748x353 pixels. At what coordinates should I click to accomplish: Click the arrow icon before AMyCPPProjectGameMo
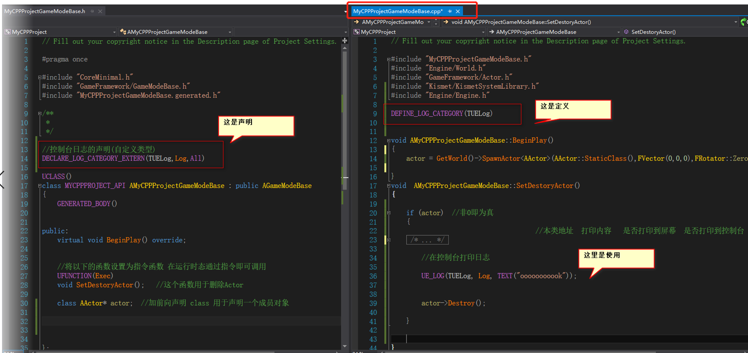357,22
